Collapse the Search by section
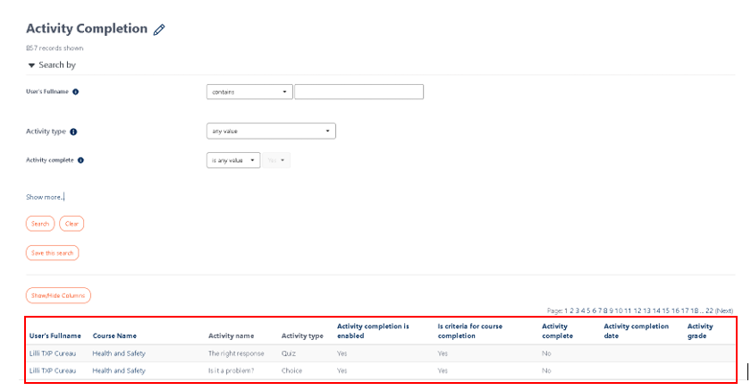 (x=32, y=65)
